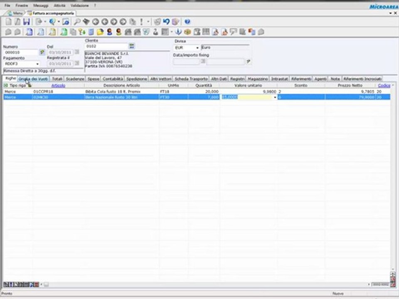Click the lookup icon beside Cliente field
The height and width of the screenshot is (299, 399).
(x=132, y=46)
